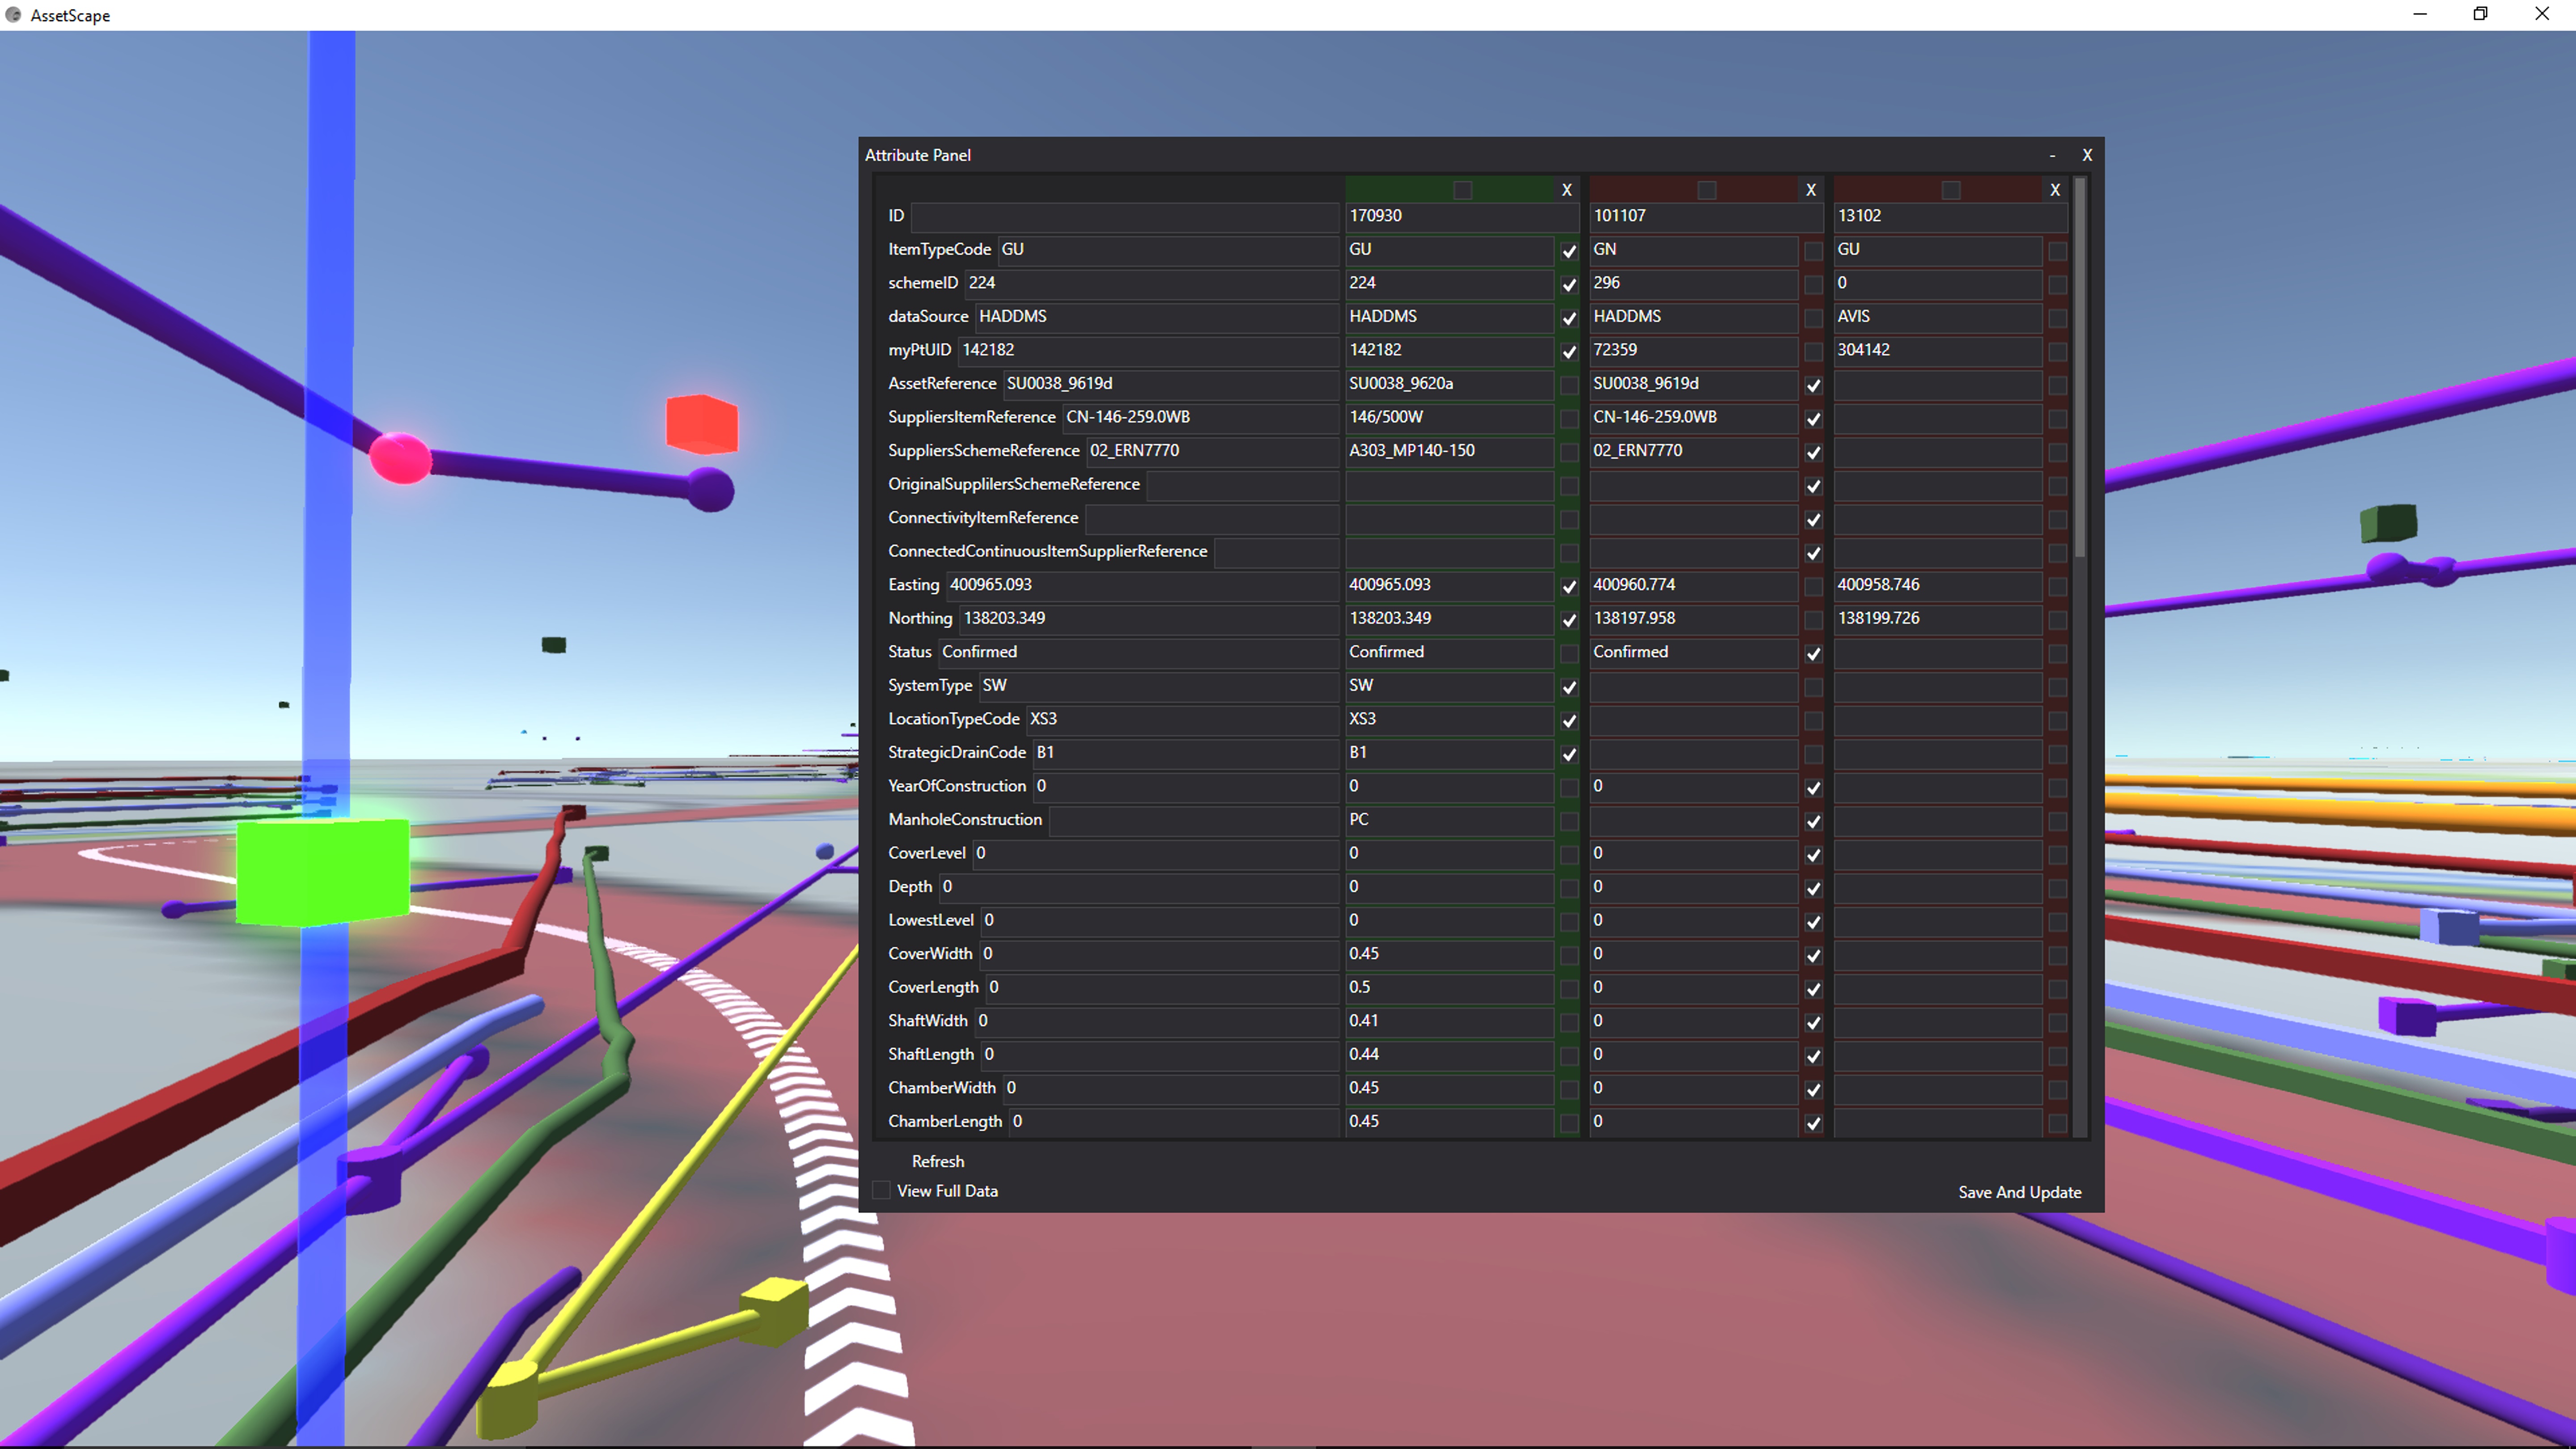Select the pink sphere node

point(400,458)
